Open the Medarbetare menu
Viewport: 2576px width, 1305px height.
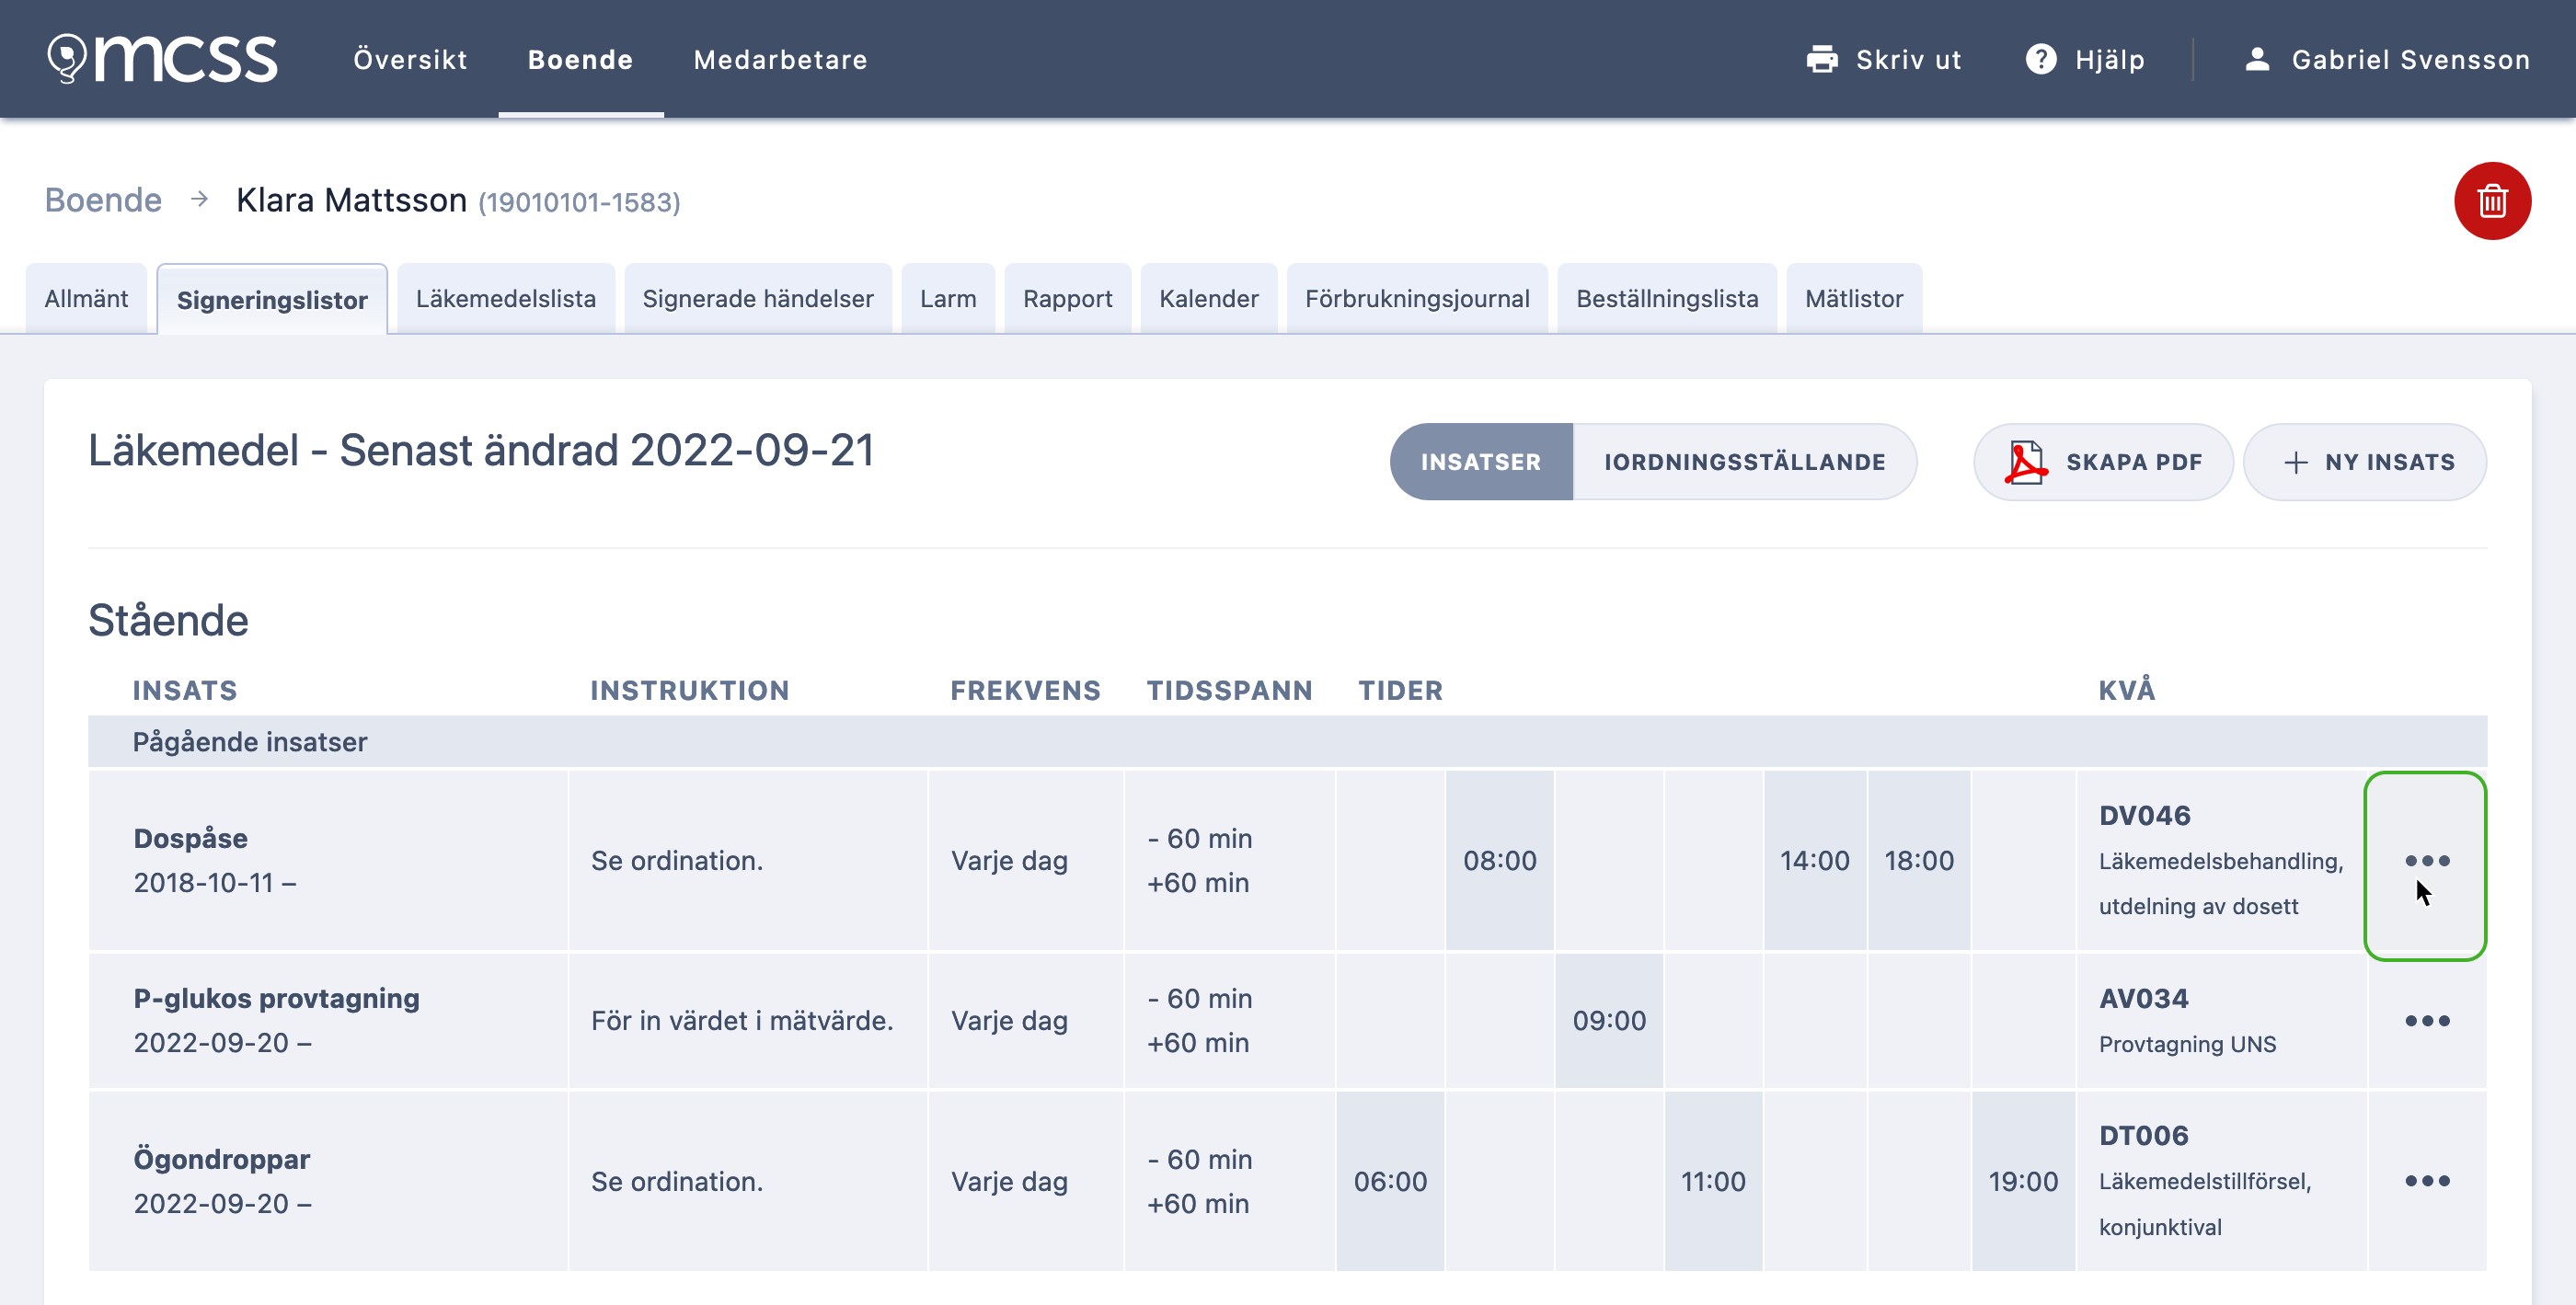click(781, 60)
